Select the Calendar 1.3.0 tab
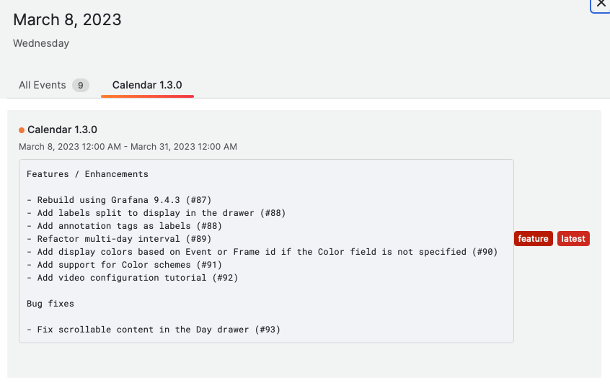The width and height of the screenshot is (610, 385). 147,85
